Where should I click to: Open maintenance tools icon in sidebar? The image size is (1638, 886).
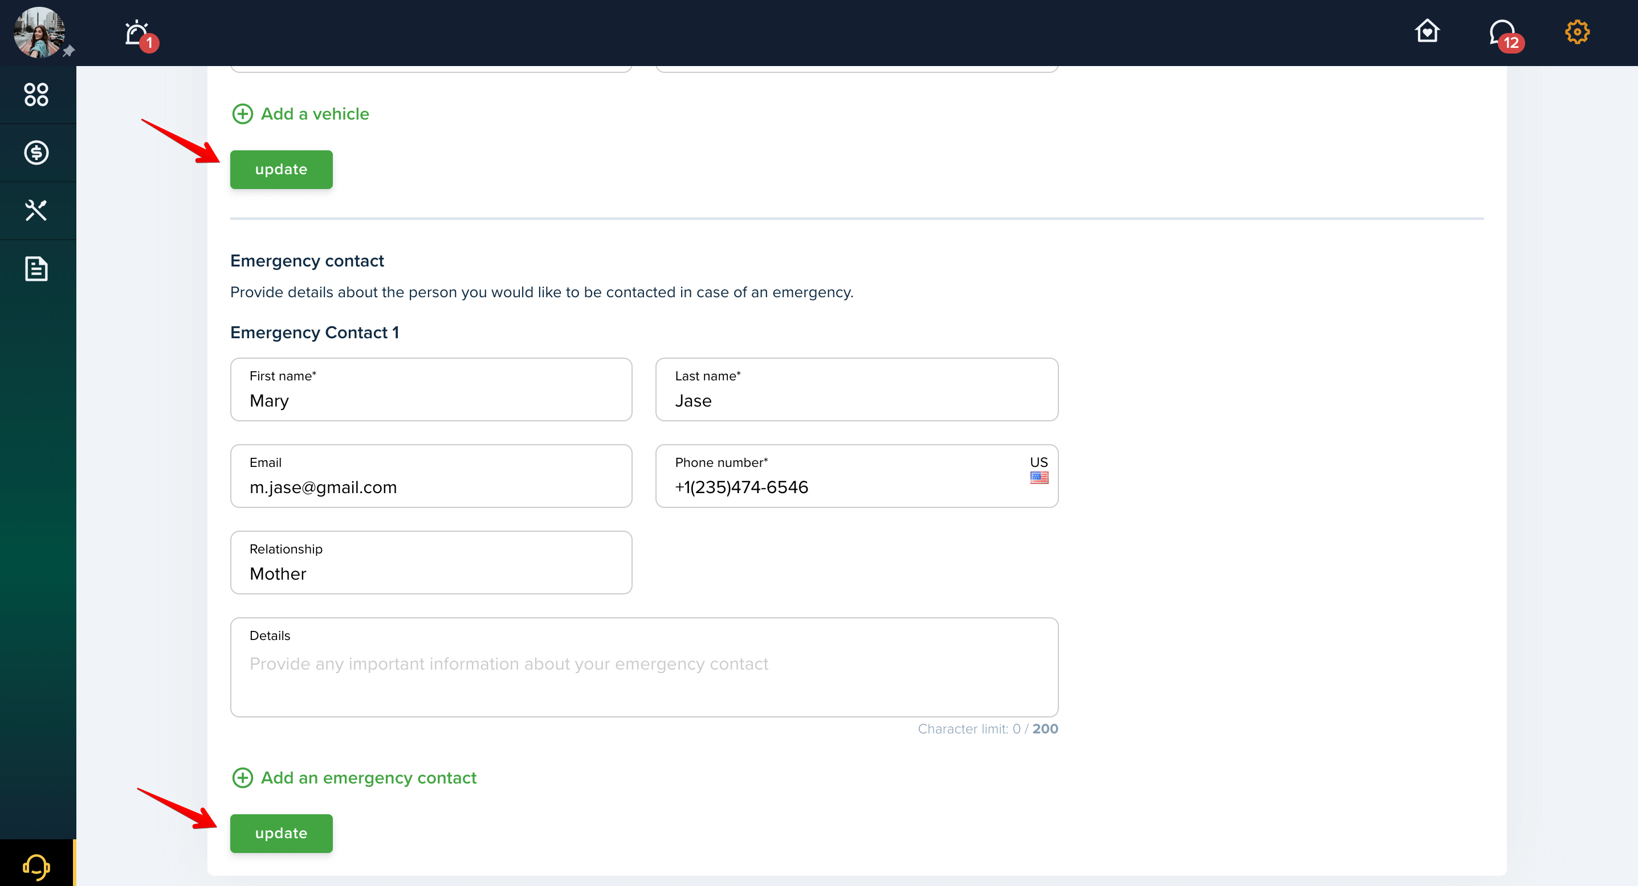[x=36, y=210]
